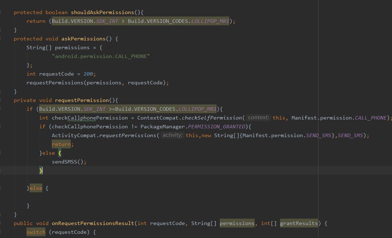Click Manifest in the checkSelfPermission line
The image size is (392, 238).
[x=304, y=118]
